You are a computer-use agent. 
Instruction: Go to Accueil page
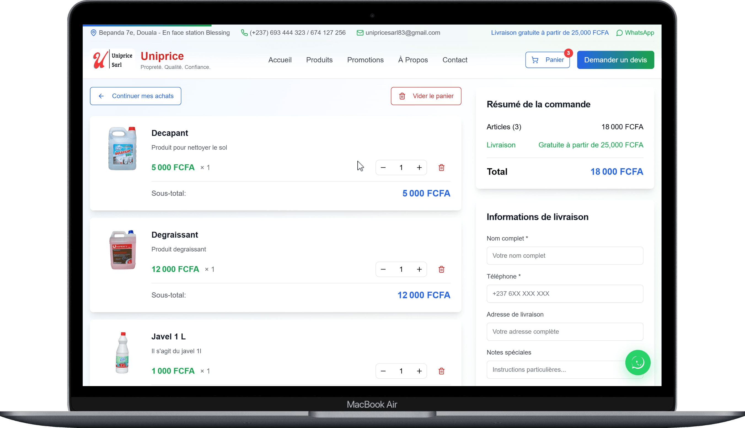[280, 60]
